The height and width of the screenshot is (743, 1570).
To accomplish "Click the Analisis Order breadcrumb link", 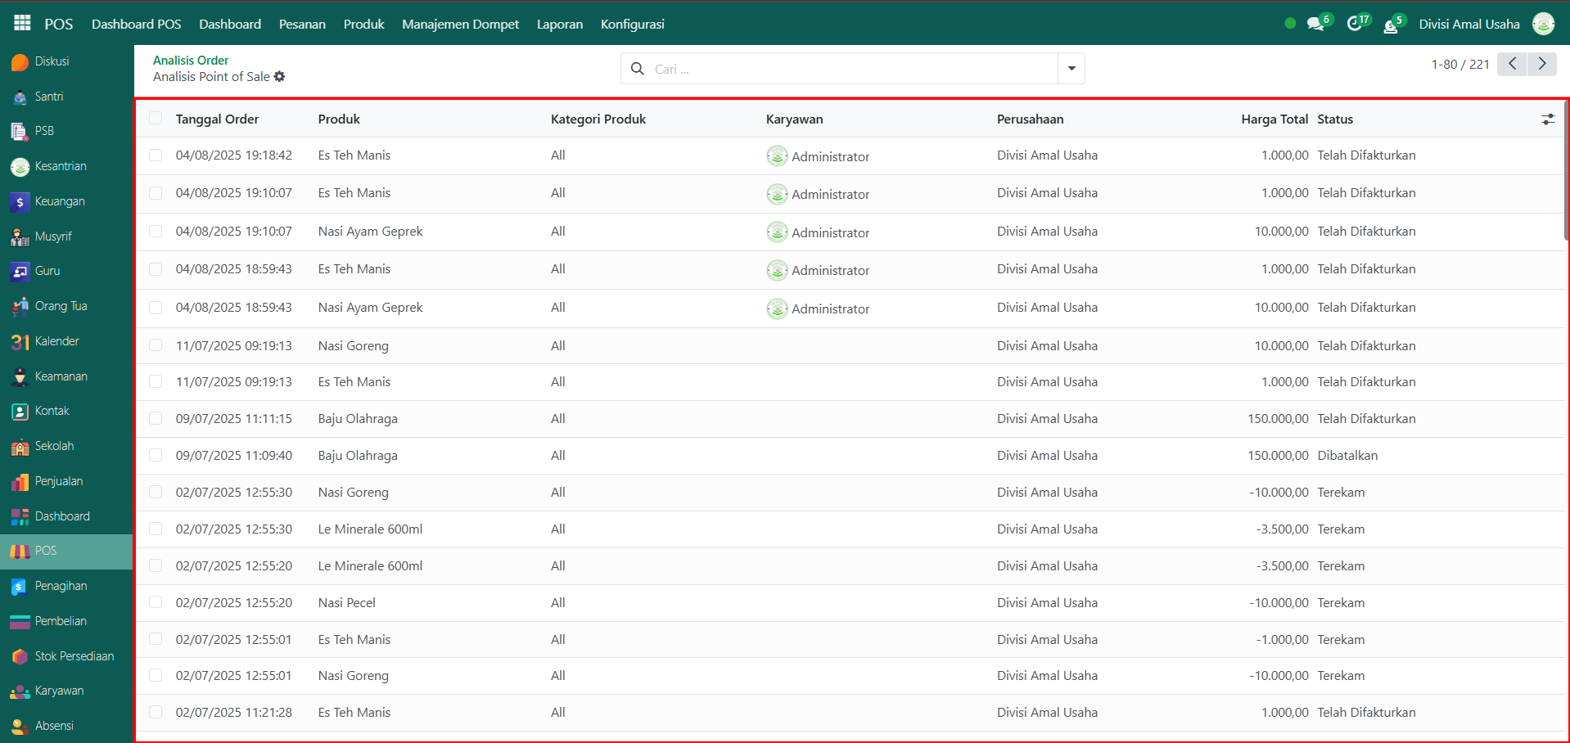I will click(x=191, y=61).
